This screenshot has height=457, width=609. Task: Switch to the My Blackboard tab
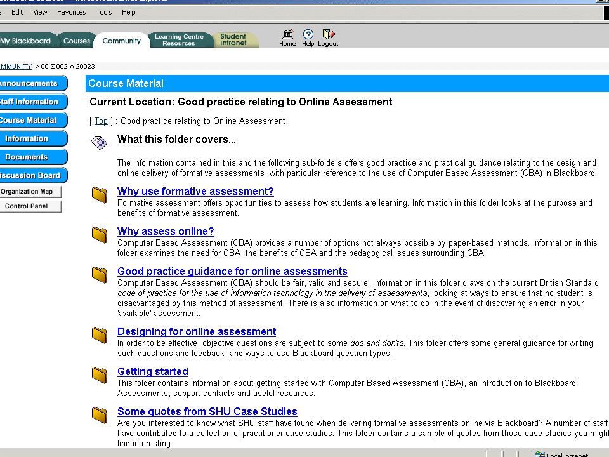pyautogui.click(x=27, y=41)
